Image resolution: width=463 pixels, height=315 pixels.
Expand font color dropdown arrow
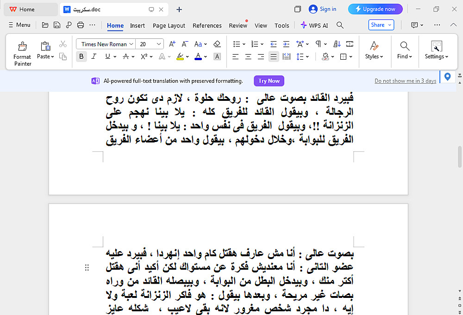[x=206, y=56]
